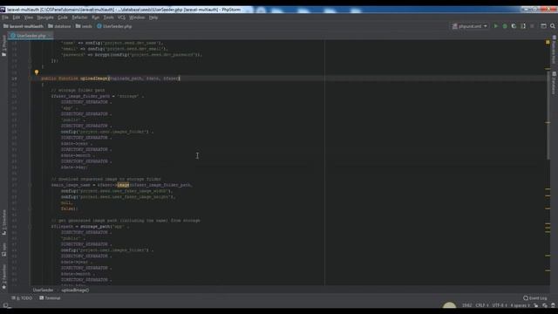This screenshot has width=558, height=314.
Task: Click the grayed-out stop button in run toolbar
Action: [x=532, y=26]
